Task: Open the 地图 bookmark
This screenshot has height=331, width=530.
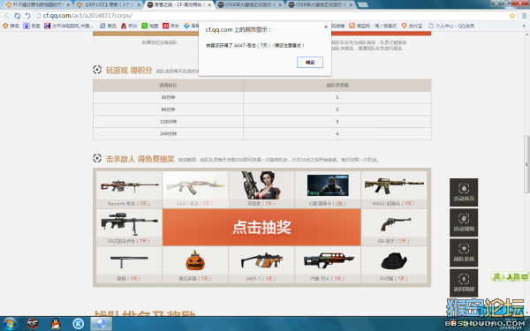Action: 150,26
